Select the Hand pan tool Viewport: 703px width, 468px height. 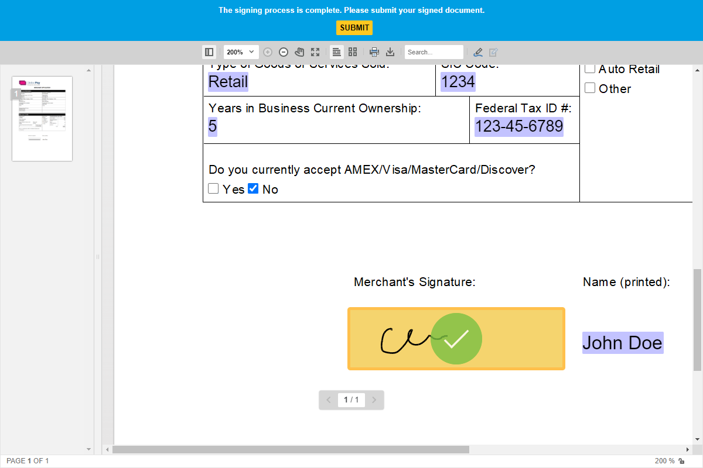(x=299, y=51)
